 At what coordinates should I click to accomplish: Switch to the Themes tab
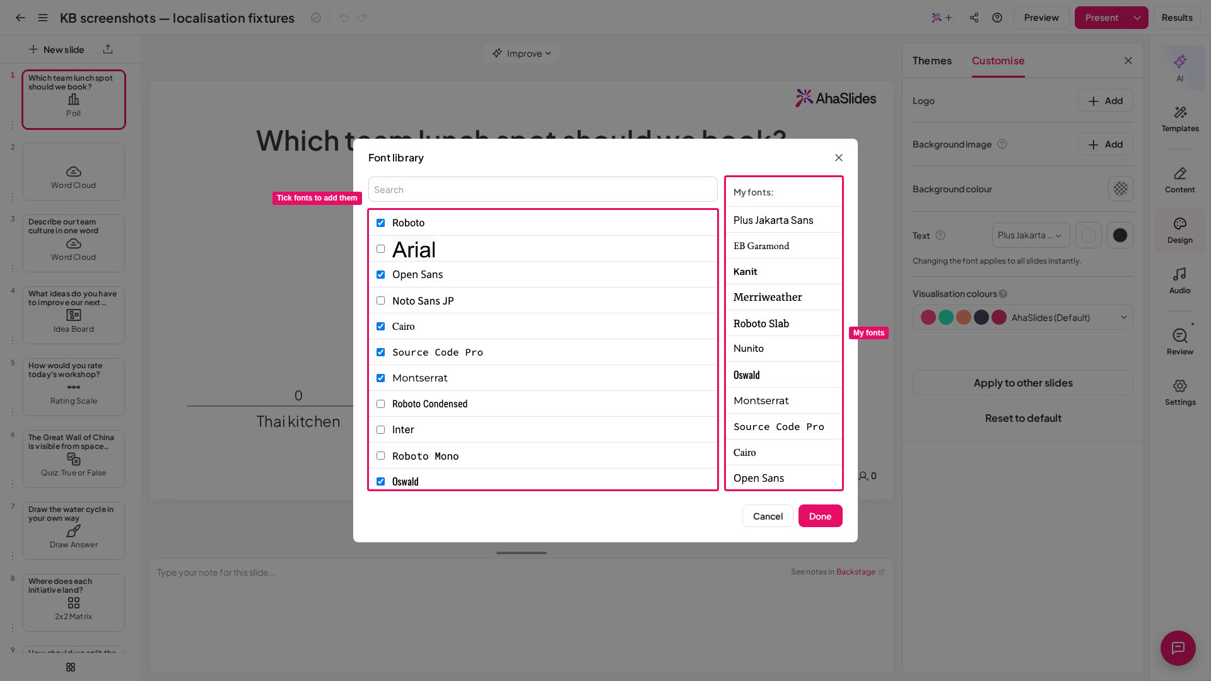click(932, 61)
